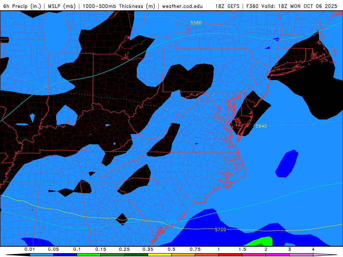343x257 pixels.
Task: Click the 0.35 legend value
Action: 148,249
